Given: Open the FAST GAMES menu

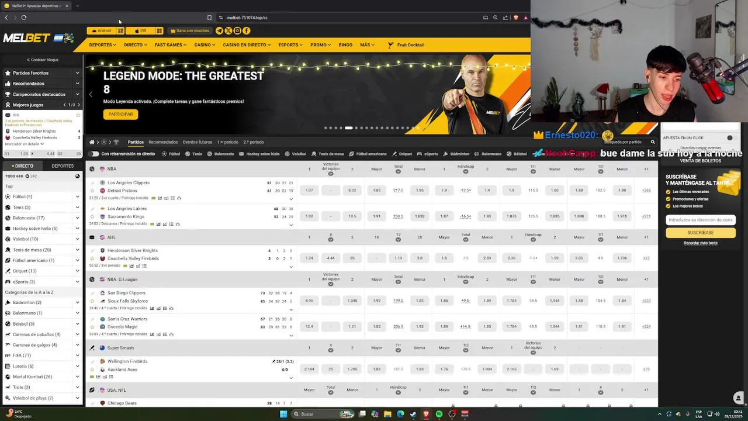Looking at the screenshot, I should coord(171,45).
